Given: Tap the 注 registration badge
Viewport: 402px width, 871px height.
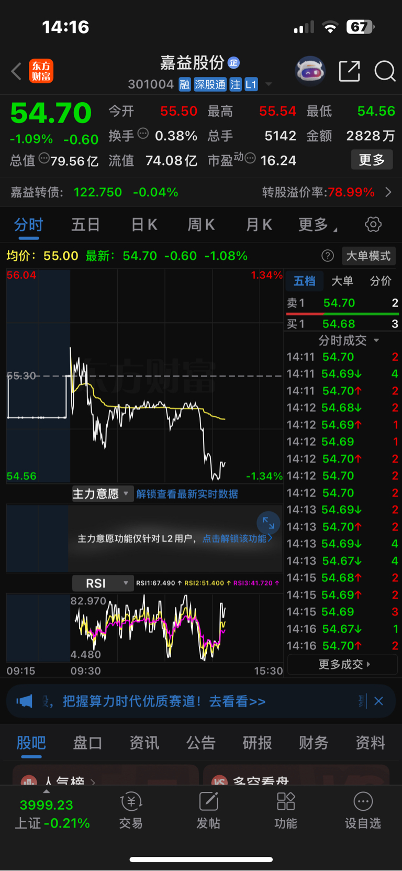Looking at the screenshot, I should [236, 84].
